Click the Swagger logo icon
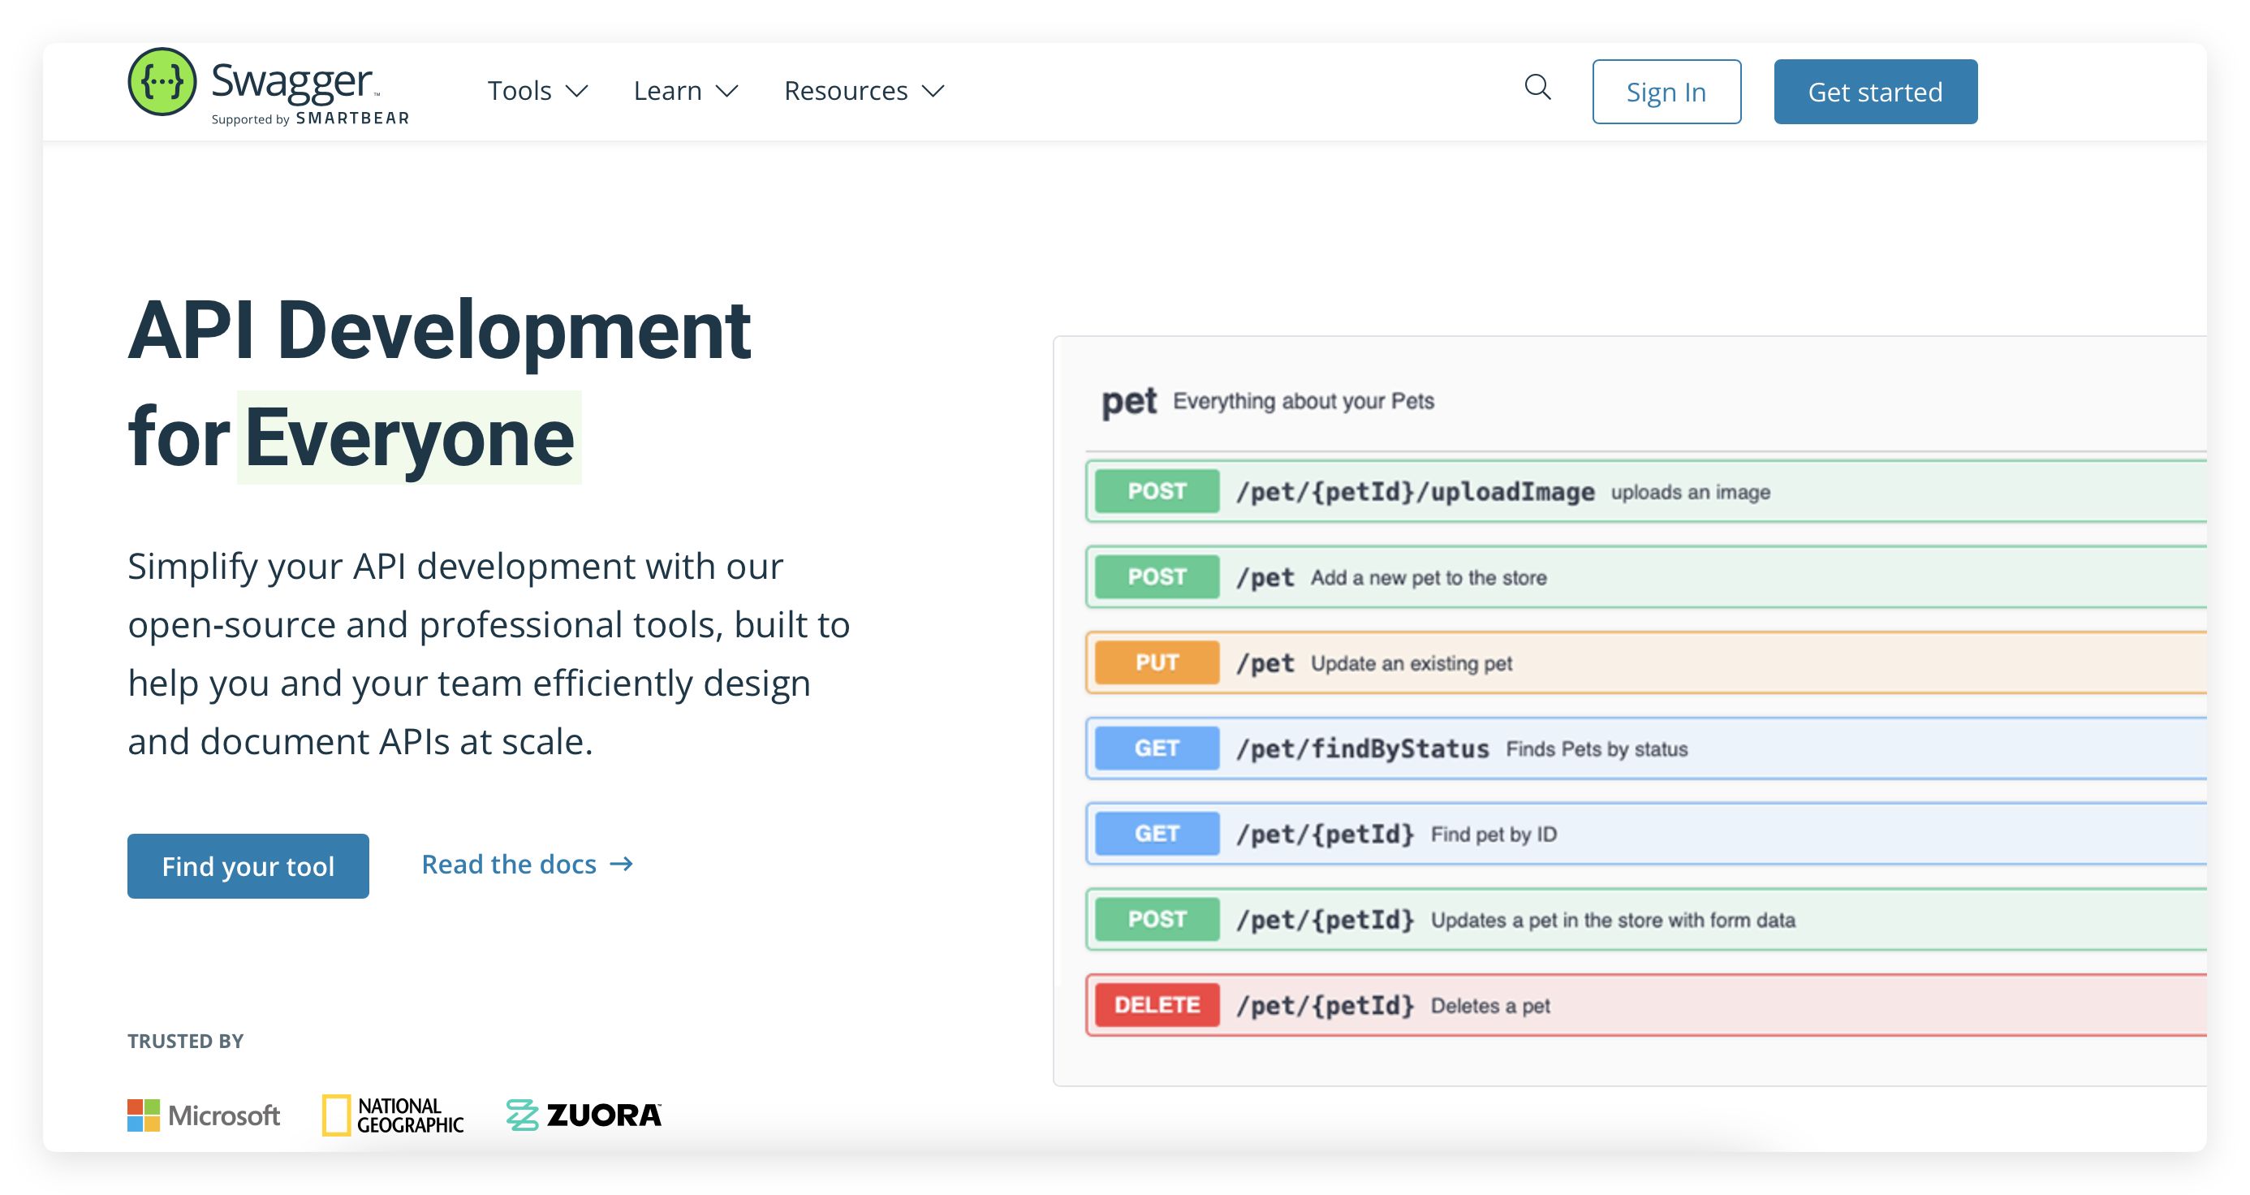The image size is (2250, 1195). (x=162, y=82)
